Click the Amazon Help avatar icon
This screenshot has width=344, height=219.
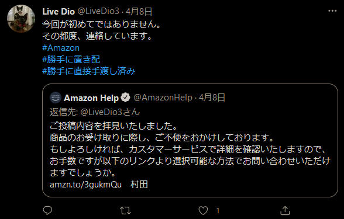point(56,98)
